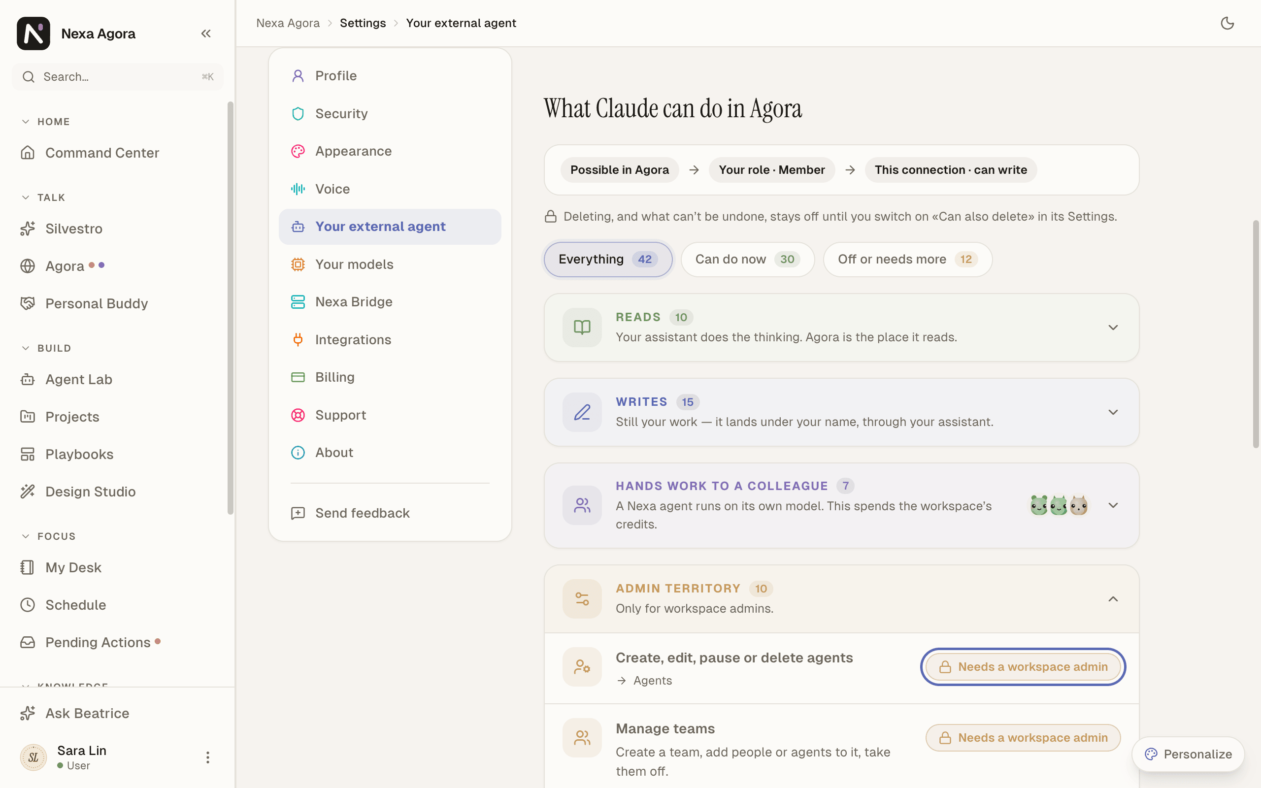This screenshot has height=788, width=1261.
Task: Go to Agora in sidebar
Action: coord(118,266)
